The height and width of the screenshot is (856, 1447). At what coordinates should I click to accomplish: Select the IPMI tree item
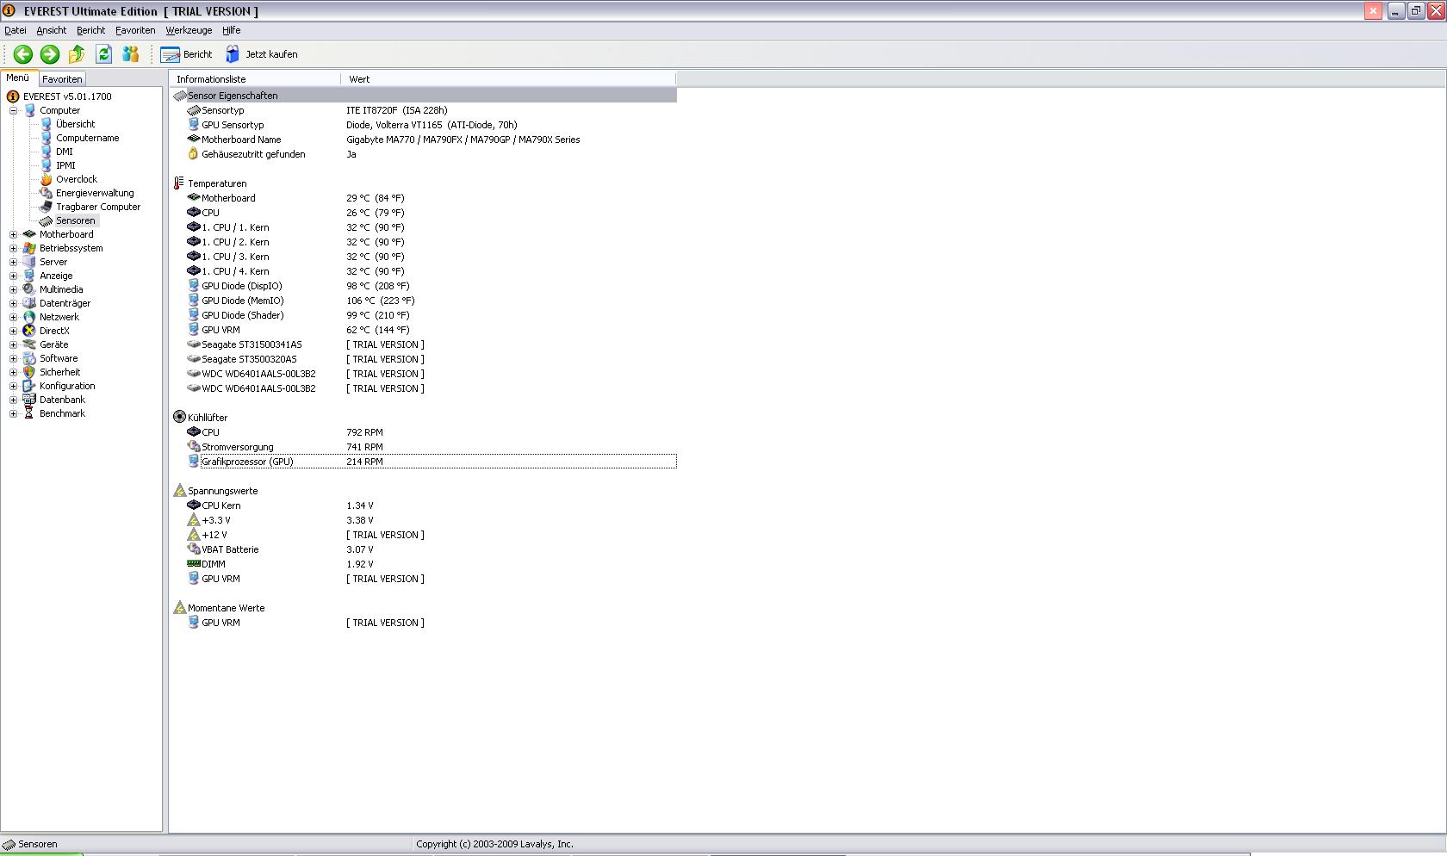[65, 165]
